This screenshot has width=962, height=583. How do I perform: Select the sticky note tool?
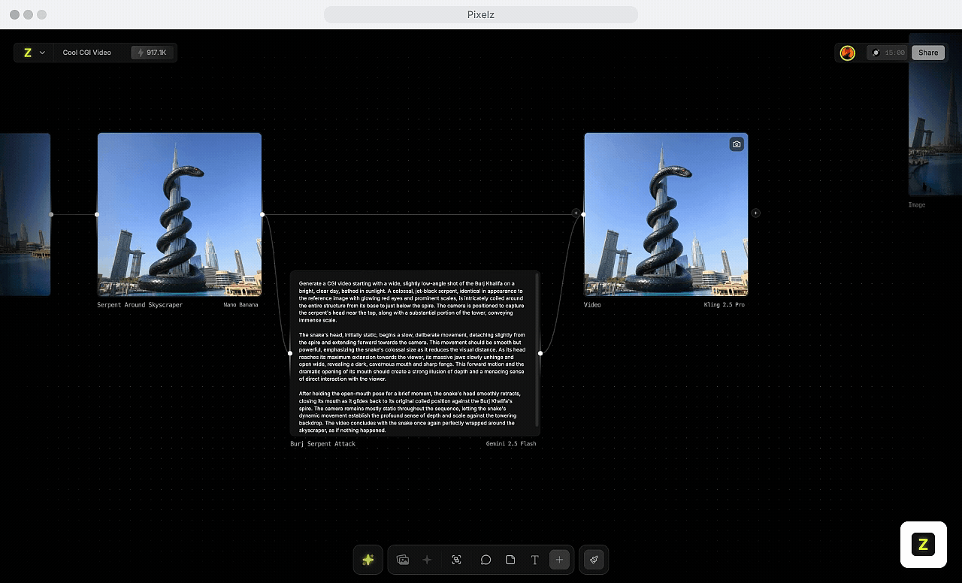(x=510, y=560)
